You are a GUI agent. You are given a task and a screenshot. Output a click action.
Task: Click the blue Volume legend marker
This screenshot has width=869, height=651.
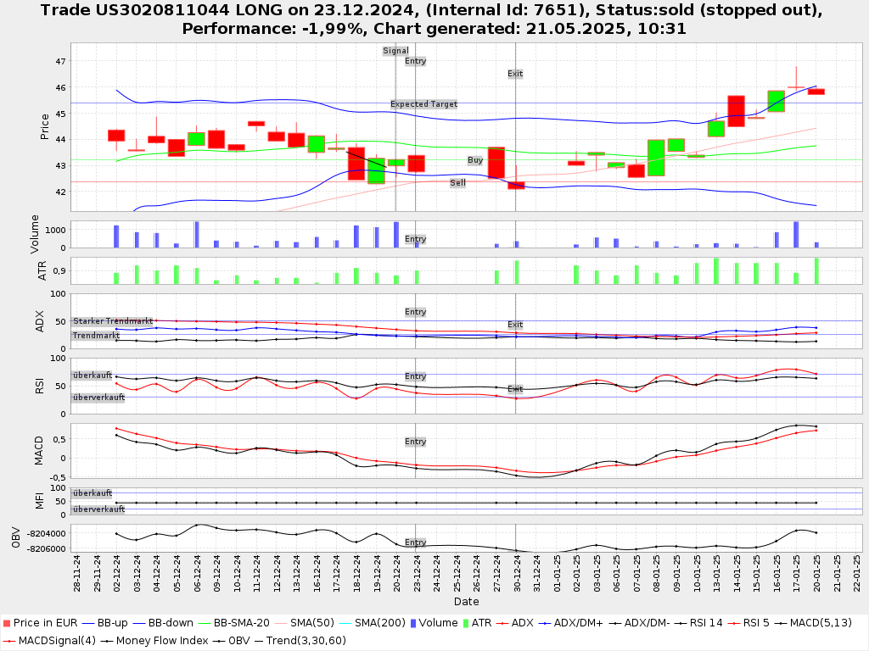pyautogui.click(x=413, y=623)
